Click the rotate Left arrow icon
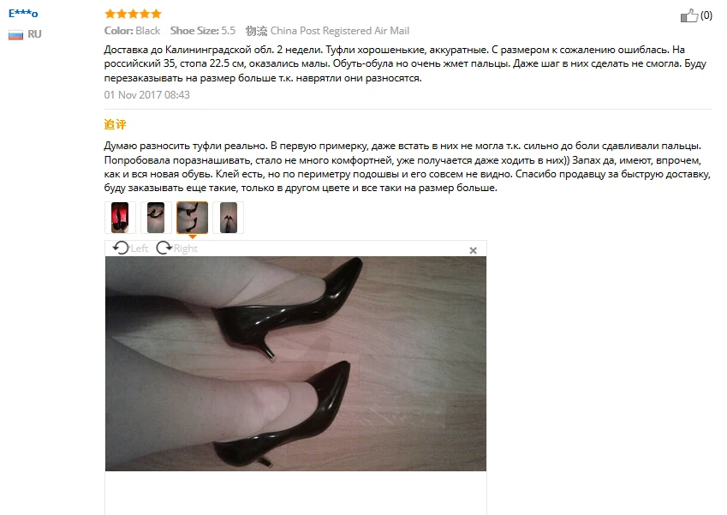The image size is (727, 515). [x=121, y=249]
